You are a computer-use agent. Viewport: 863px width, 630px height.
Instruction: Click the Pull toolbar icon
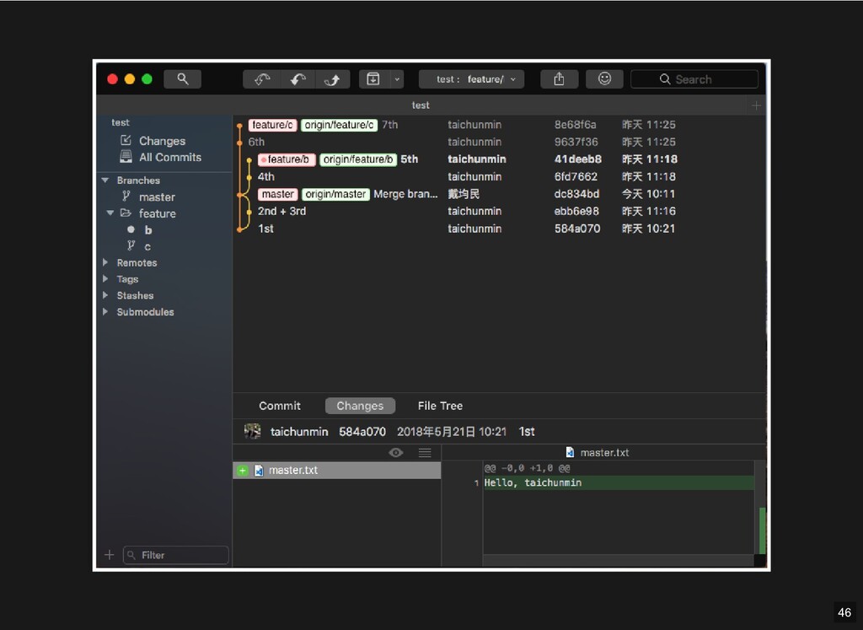point(297,79)
